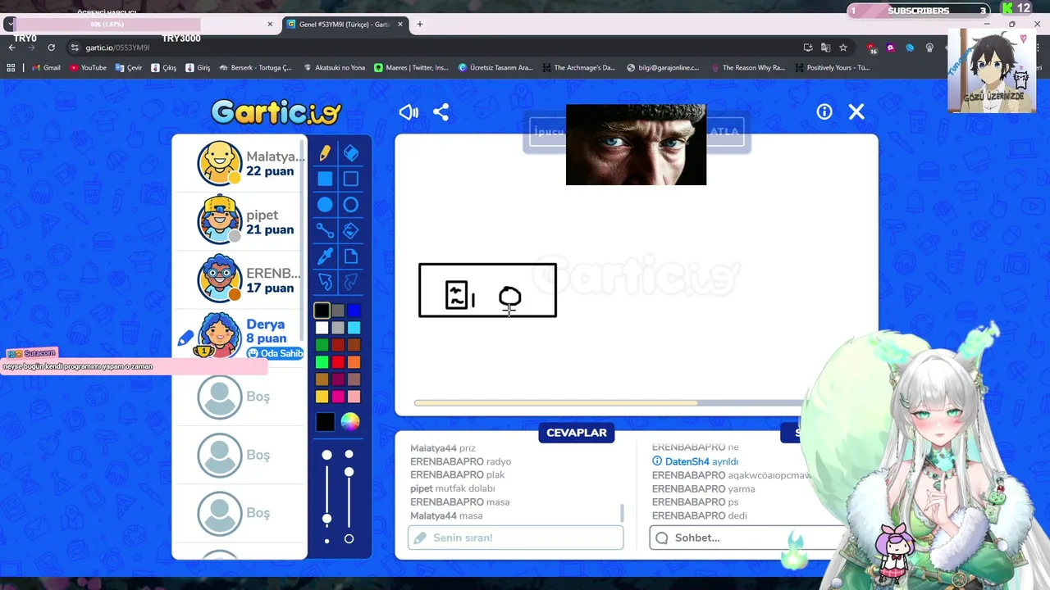The width and height of the screenshot is (1050, 590).
Task: Activate the eyedropper color picker tool
Action: (325, 256)
